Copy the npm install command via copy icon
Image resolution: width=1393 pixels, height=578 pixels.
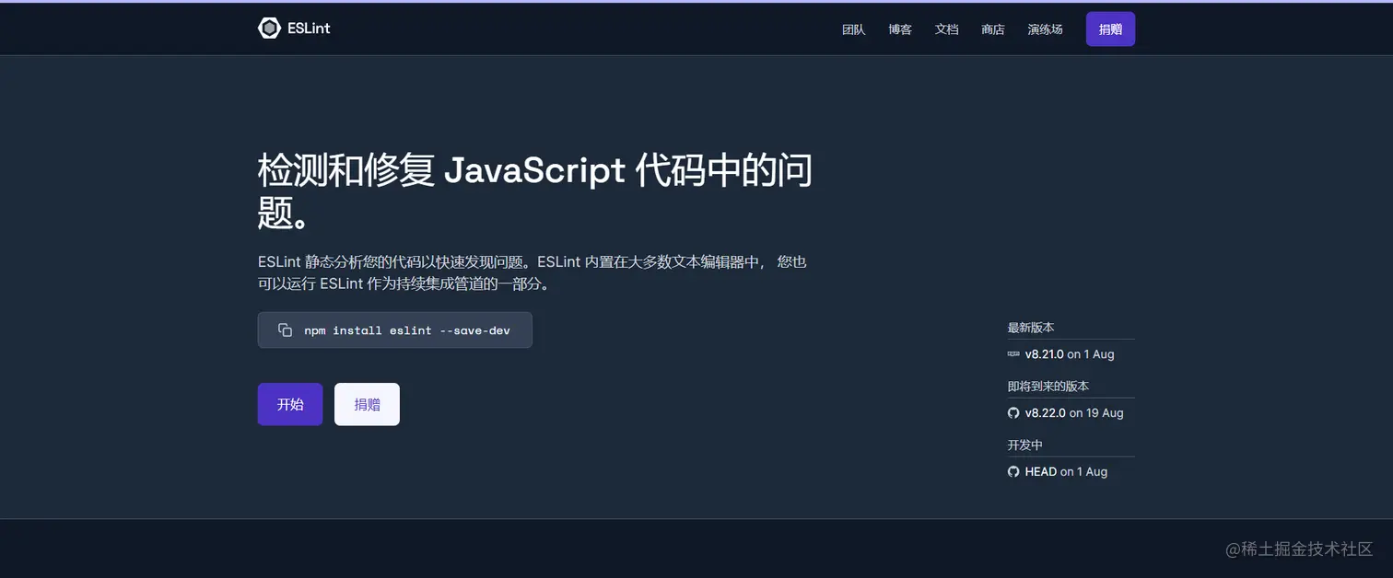[286, 330]
